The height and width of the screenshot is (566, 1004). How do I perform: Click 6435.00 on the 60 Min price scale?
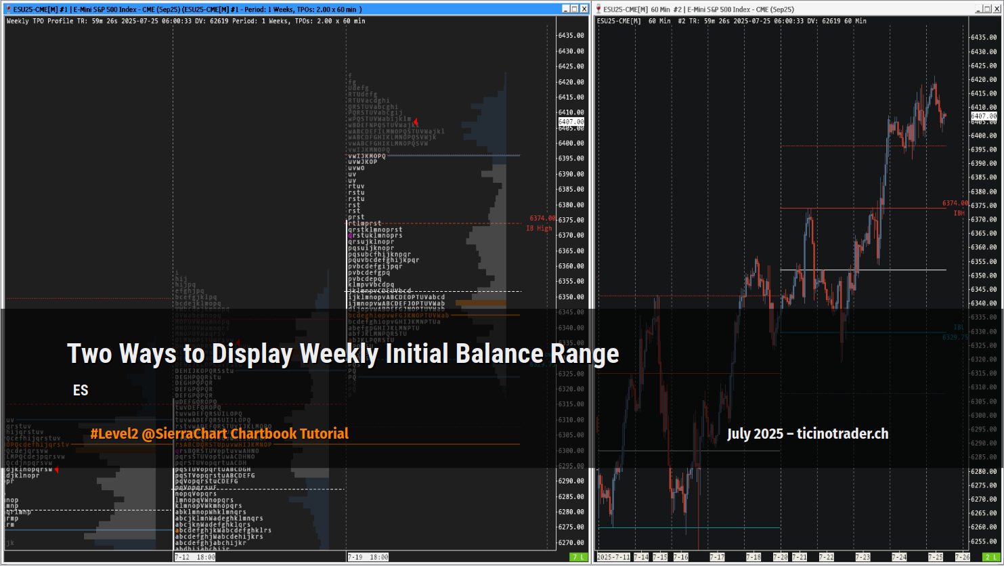(x=982, y=37)
